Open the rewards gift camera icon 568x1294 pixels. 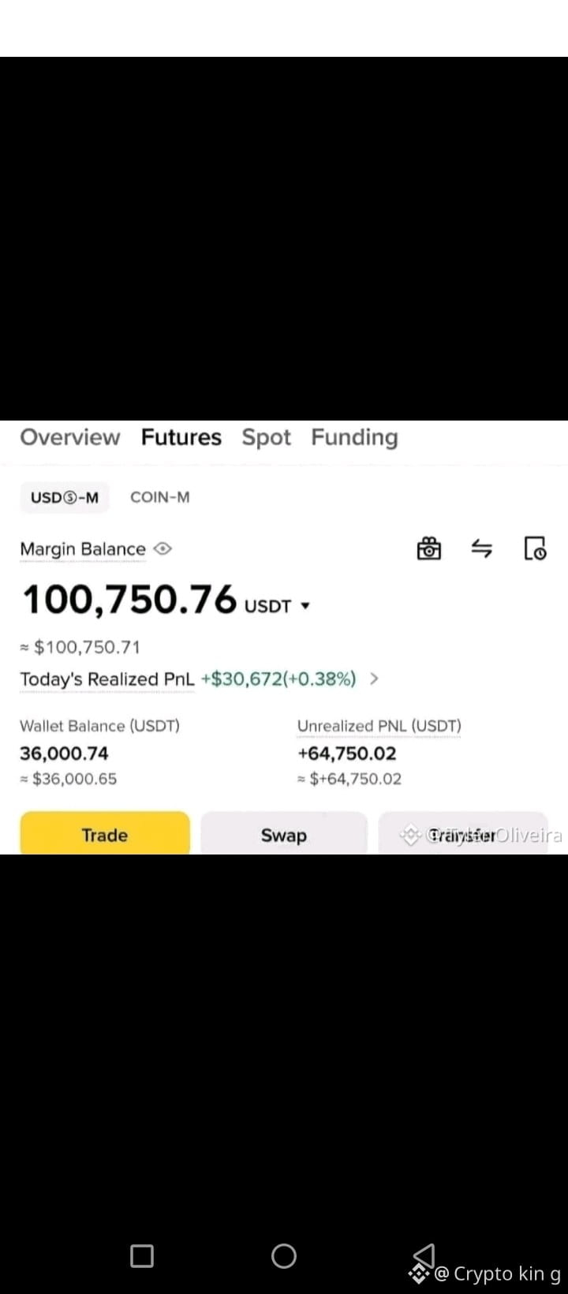[x=428, y=548]
